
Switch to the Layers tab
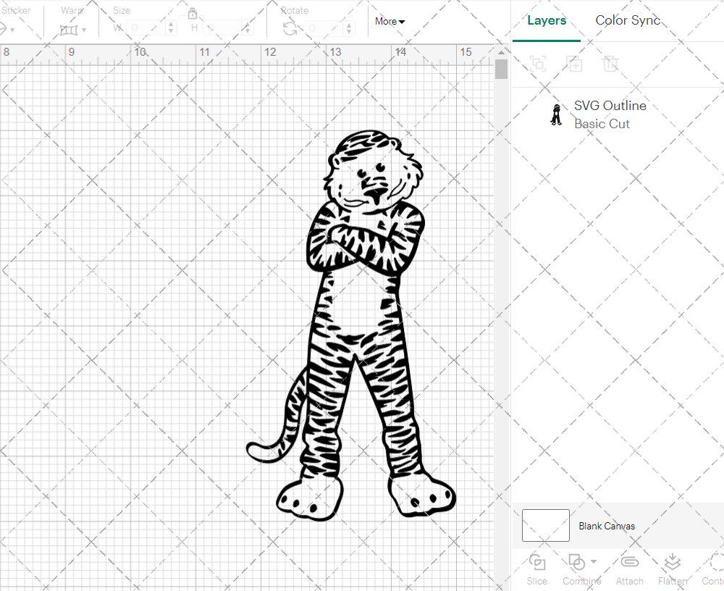(547, 20)
